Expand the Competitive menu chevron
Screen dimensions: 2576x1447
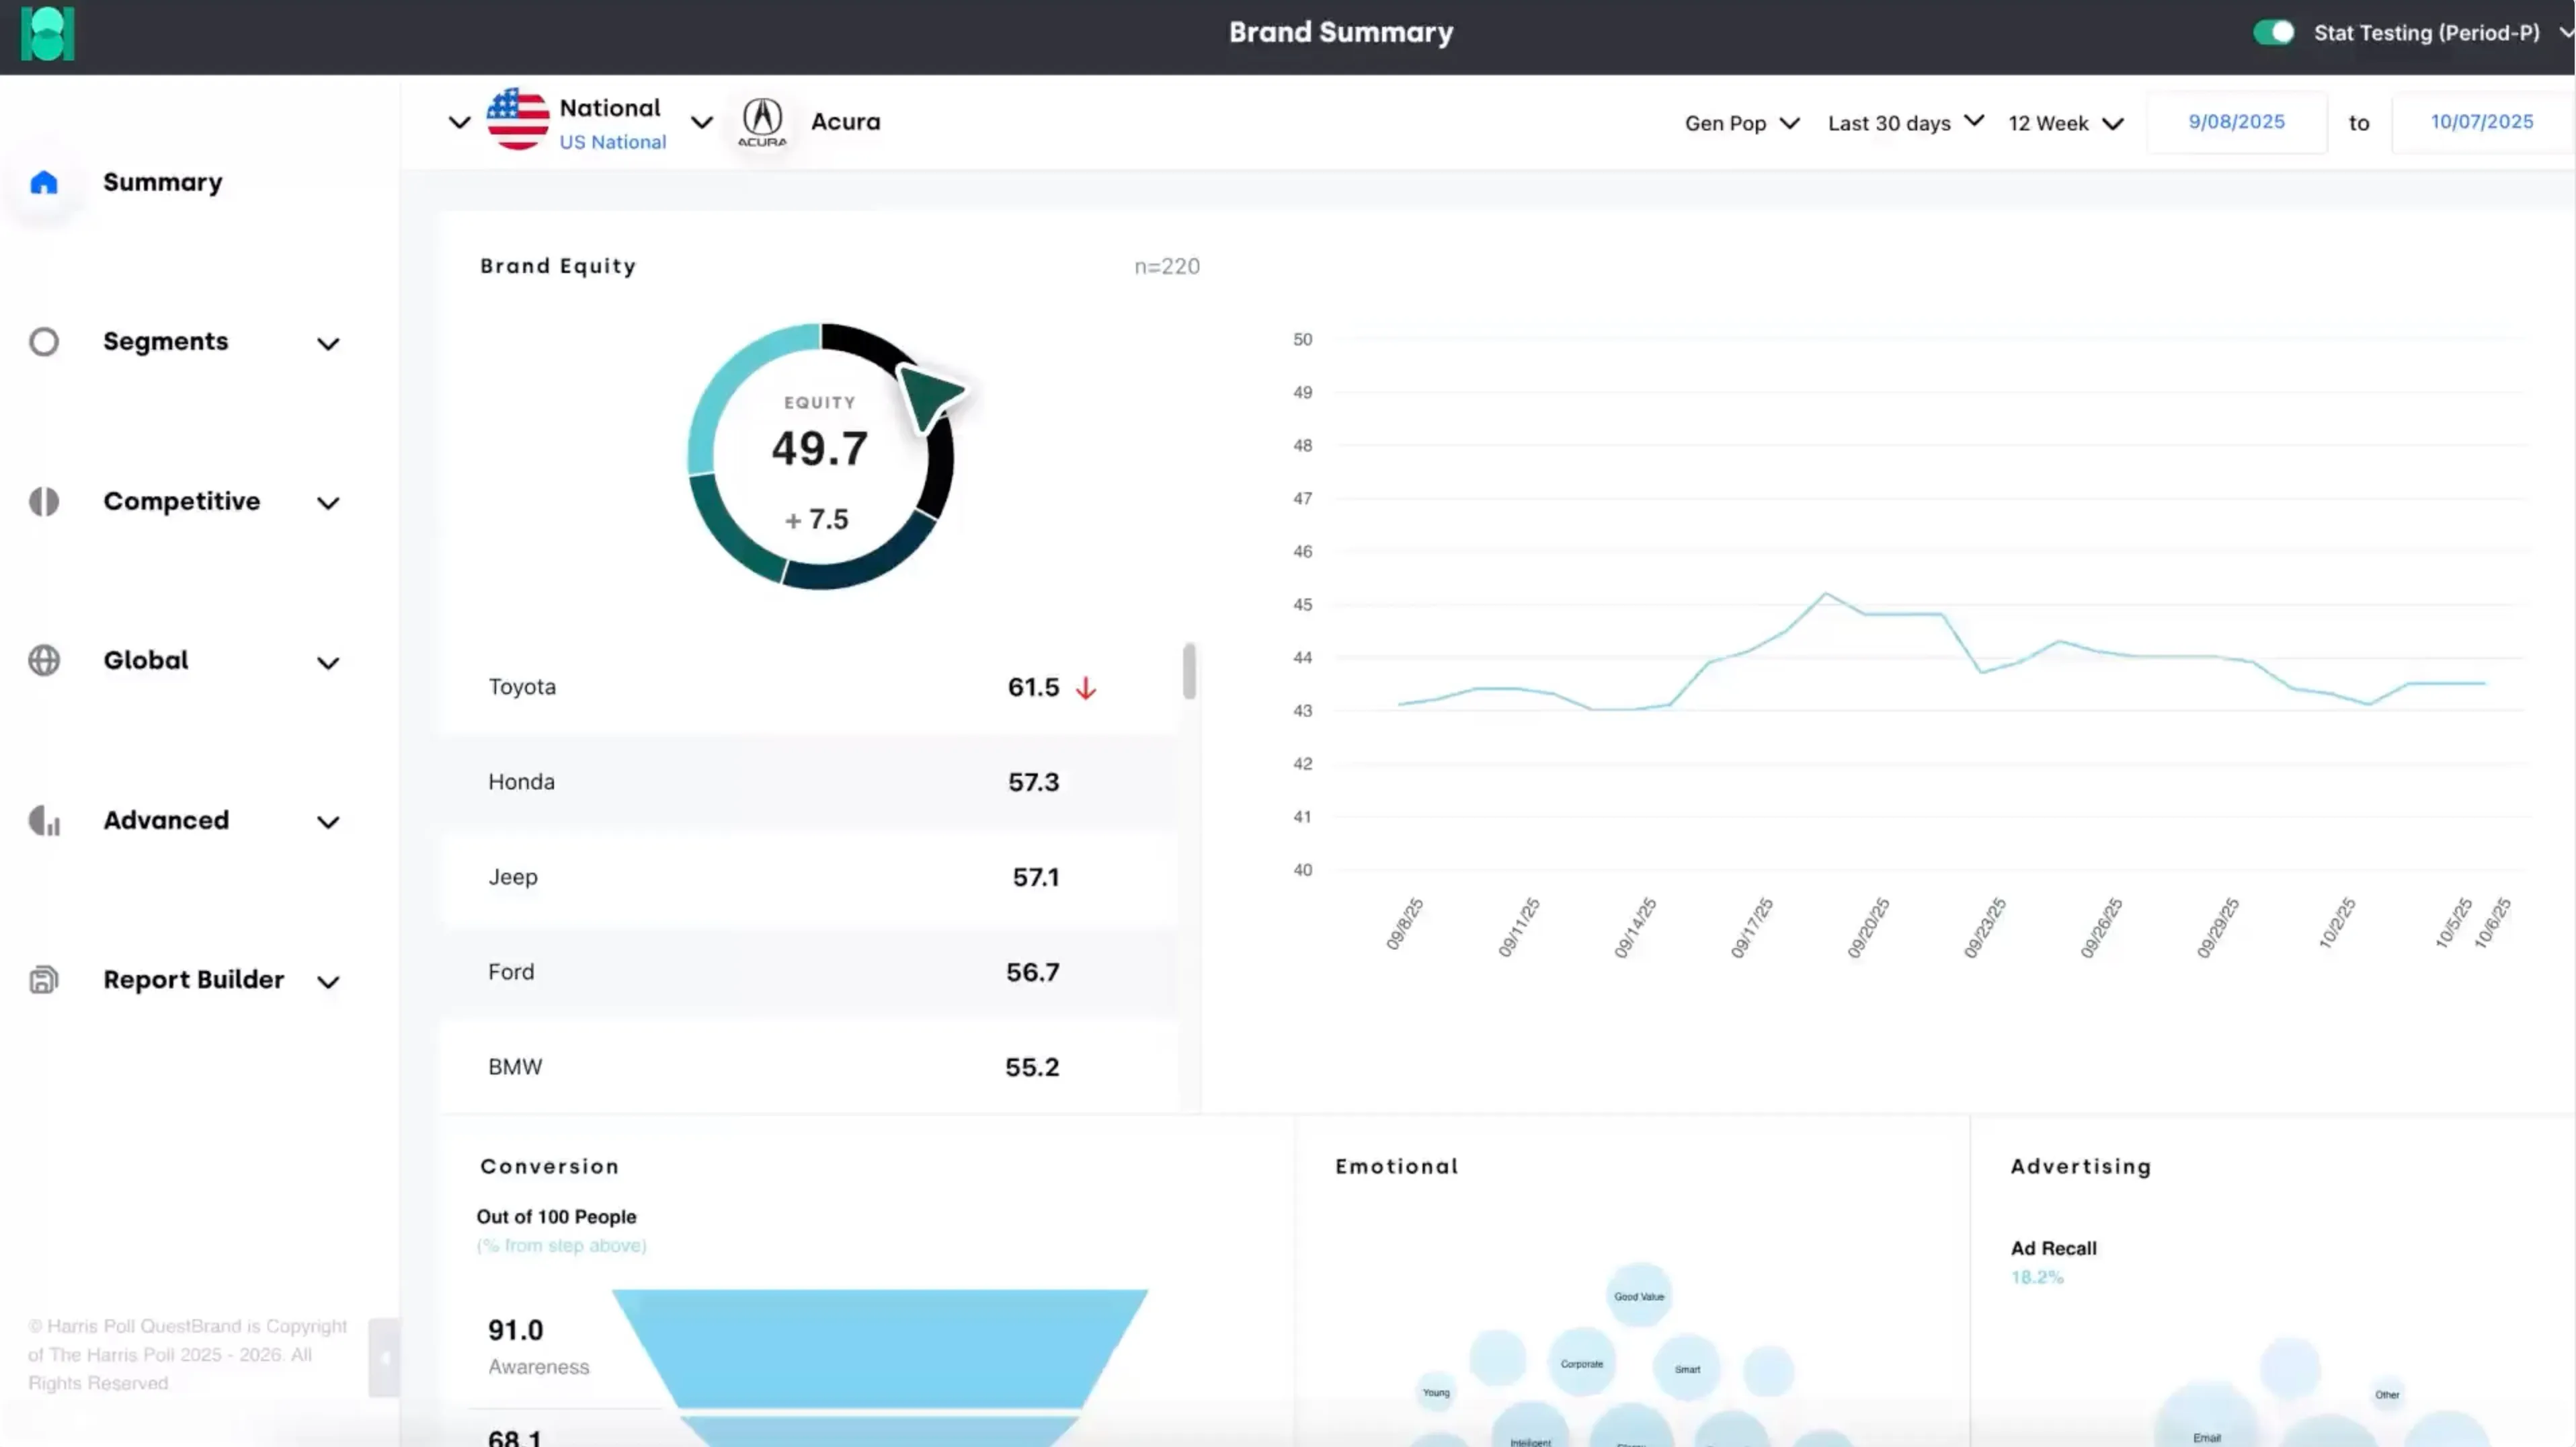coord(328,503)
